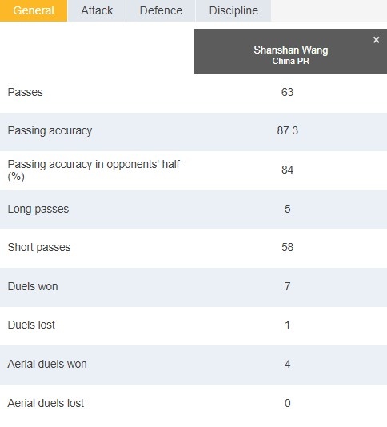
Task: Click the Long passes row label
Action: pyautogui.click(x=38, y=210)
